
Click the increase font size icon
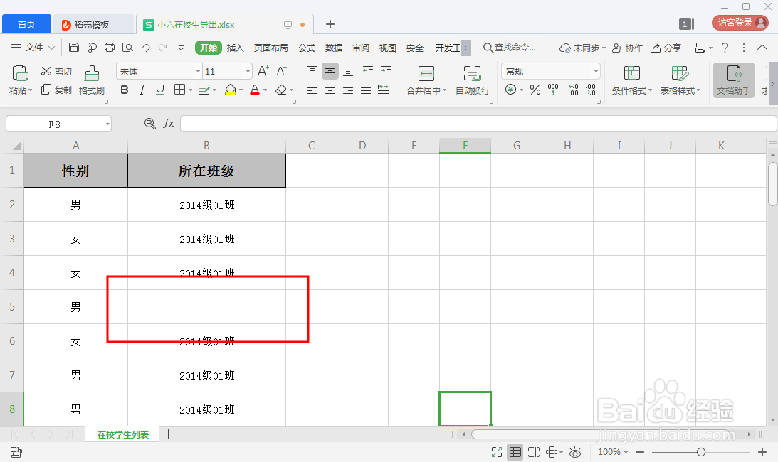[263, 70]
